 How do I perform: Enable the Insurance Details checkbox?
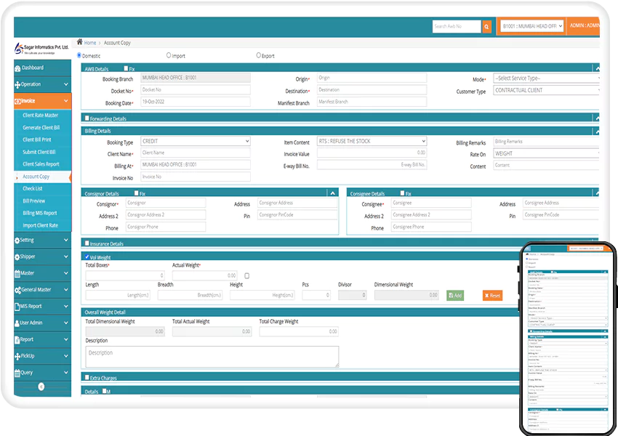[x=87, y=243]
